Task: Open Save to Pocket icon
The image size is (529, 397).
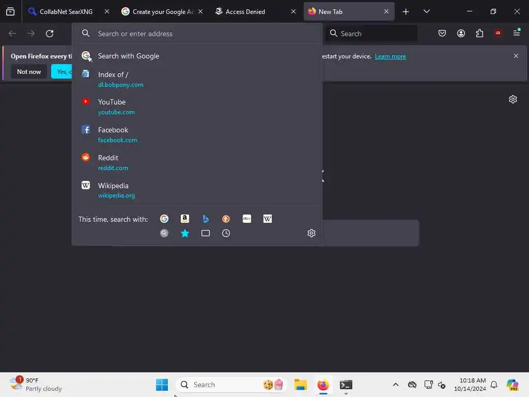Action: 442,33
